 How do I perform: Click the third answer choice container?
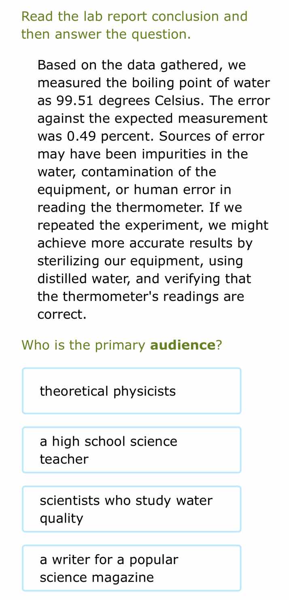[132, 509]
